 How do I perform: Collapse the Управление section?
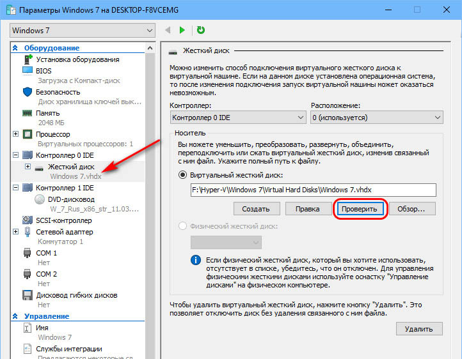[x=15, y=316]
